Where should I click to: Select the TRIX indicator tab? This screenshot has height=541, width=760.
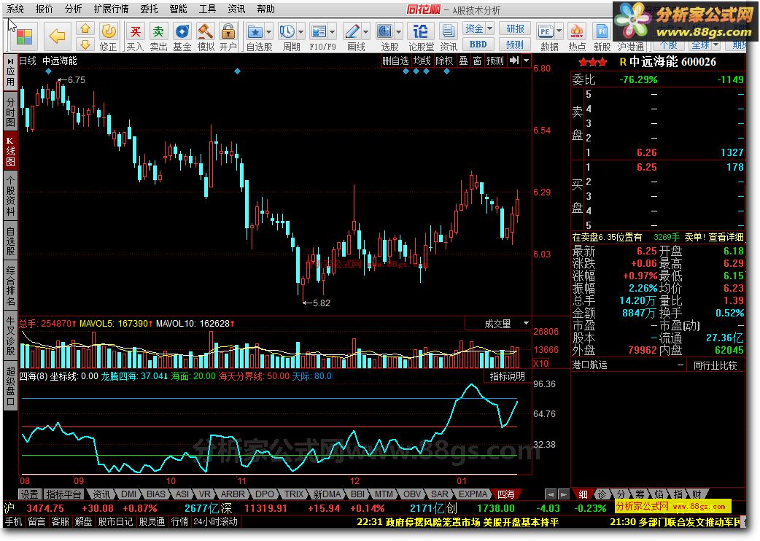click(294, 494)
